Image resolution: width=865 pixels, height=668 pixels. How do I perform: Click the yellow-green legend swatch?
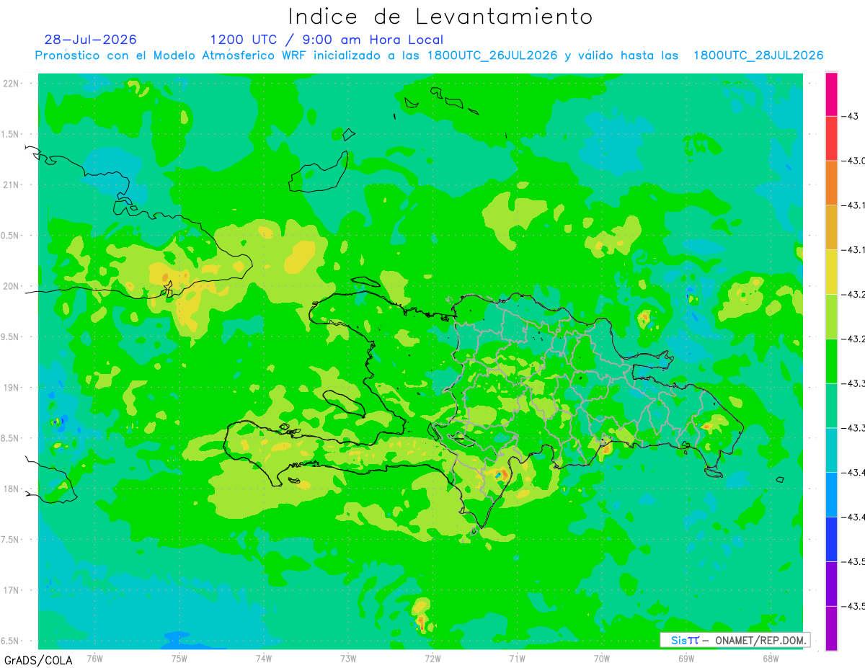831,316
